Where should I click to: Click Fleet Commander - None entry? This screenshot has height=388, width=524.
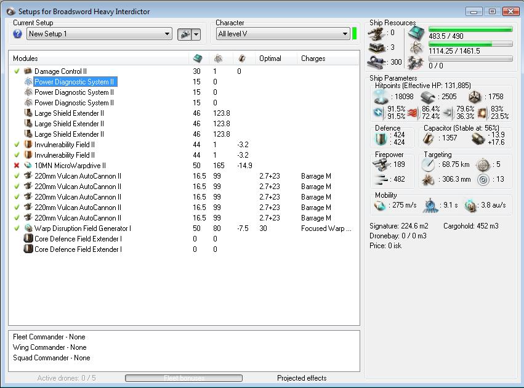point(49,337)
